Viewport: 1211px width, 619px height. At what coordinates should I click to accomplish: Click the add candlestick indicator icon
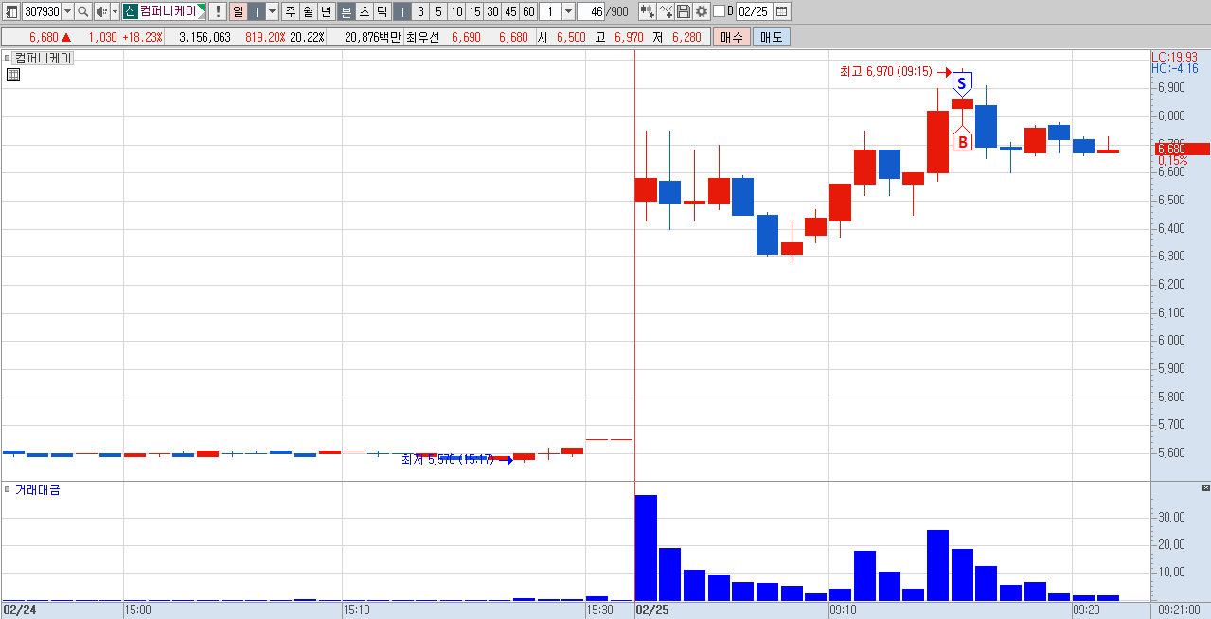pos(648,11)
